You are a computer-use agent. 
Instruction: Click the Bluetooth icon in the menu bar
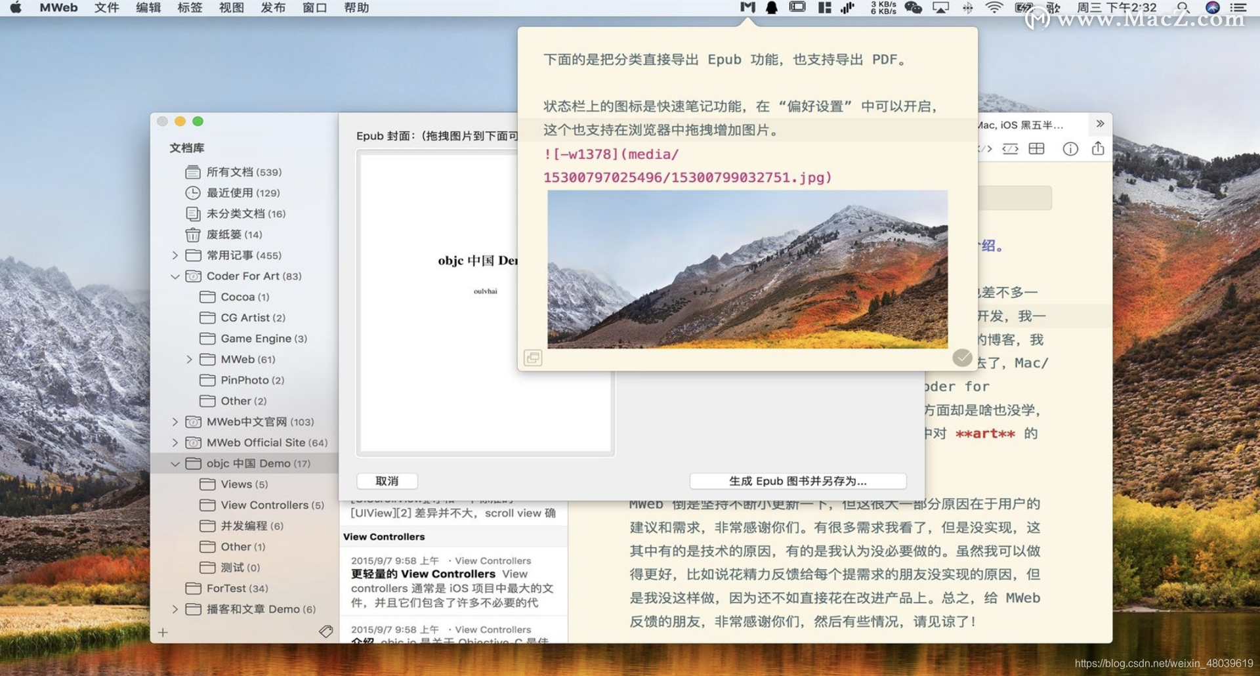click(x=967, y=7)
